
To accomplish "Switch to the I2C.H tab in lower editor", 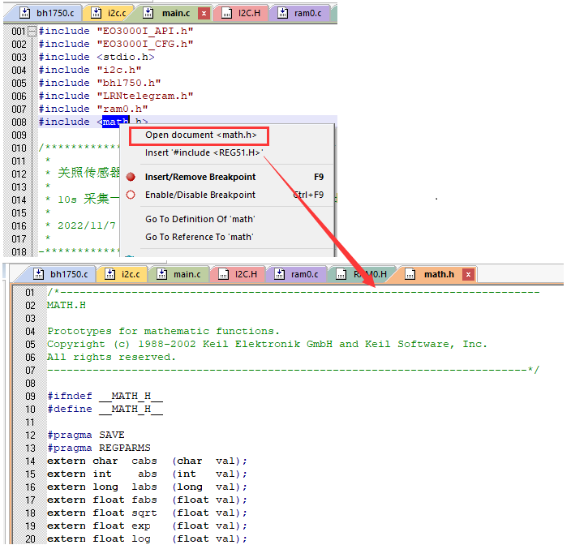I will point(238,274).
